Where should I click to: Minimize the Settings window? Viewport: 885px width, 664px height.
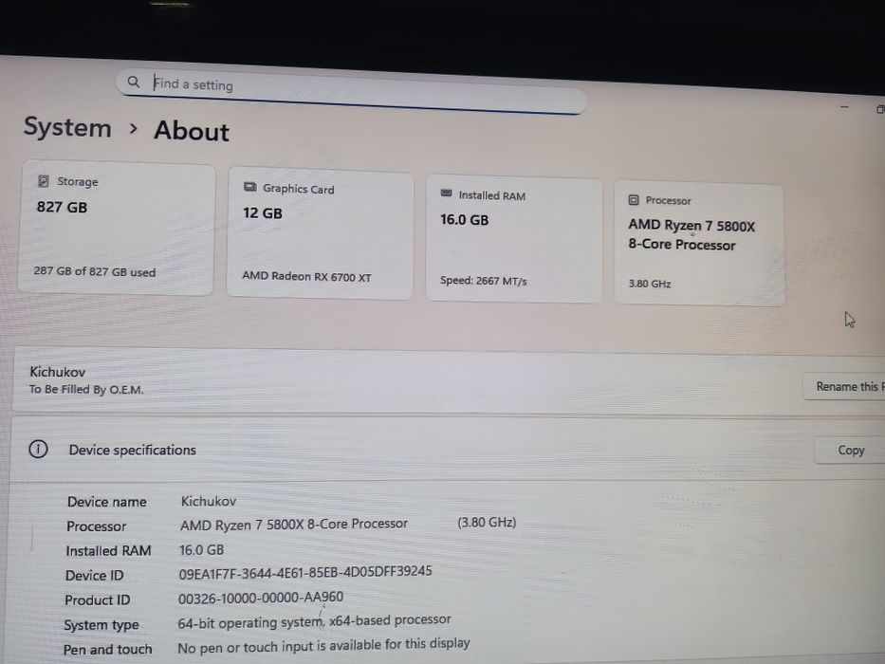pos(844,106)
